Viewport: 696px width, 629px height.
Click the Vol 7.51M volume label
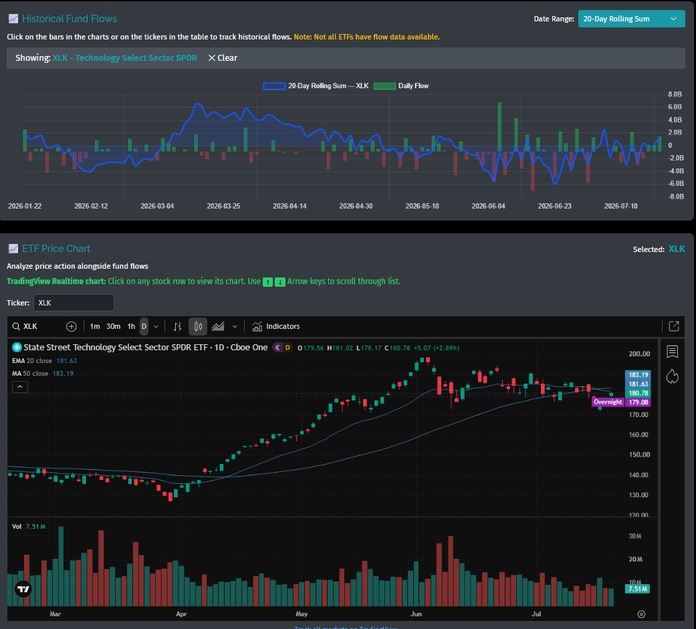pos(29,527)
